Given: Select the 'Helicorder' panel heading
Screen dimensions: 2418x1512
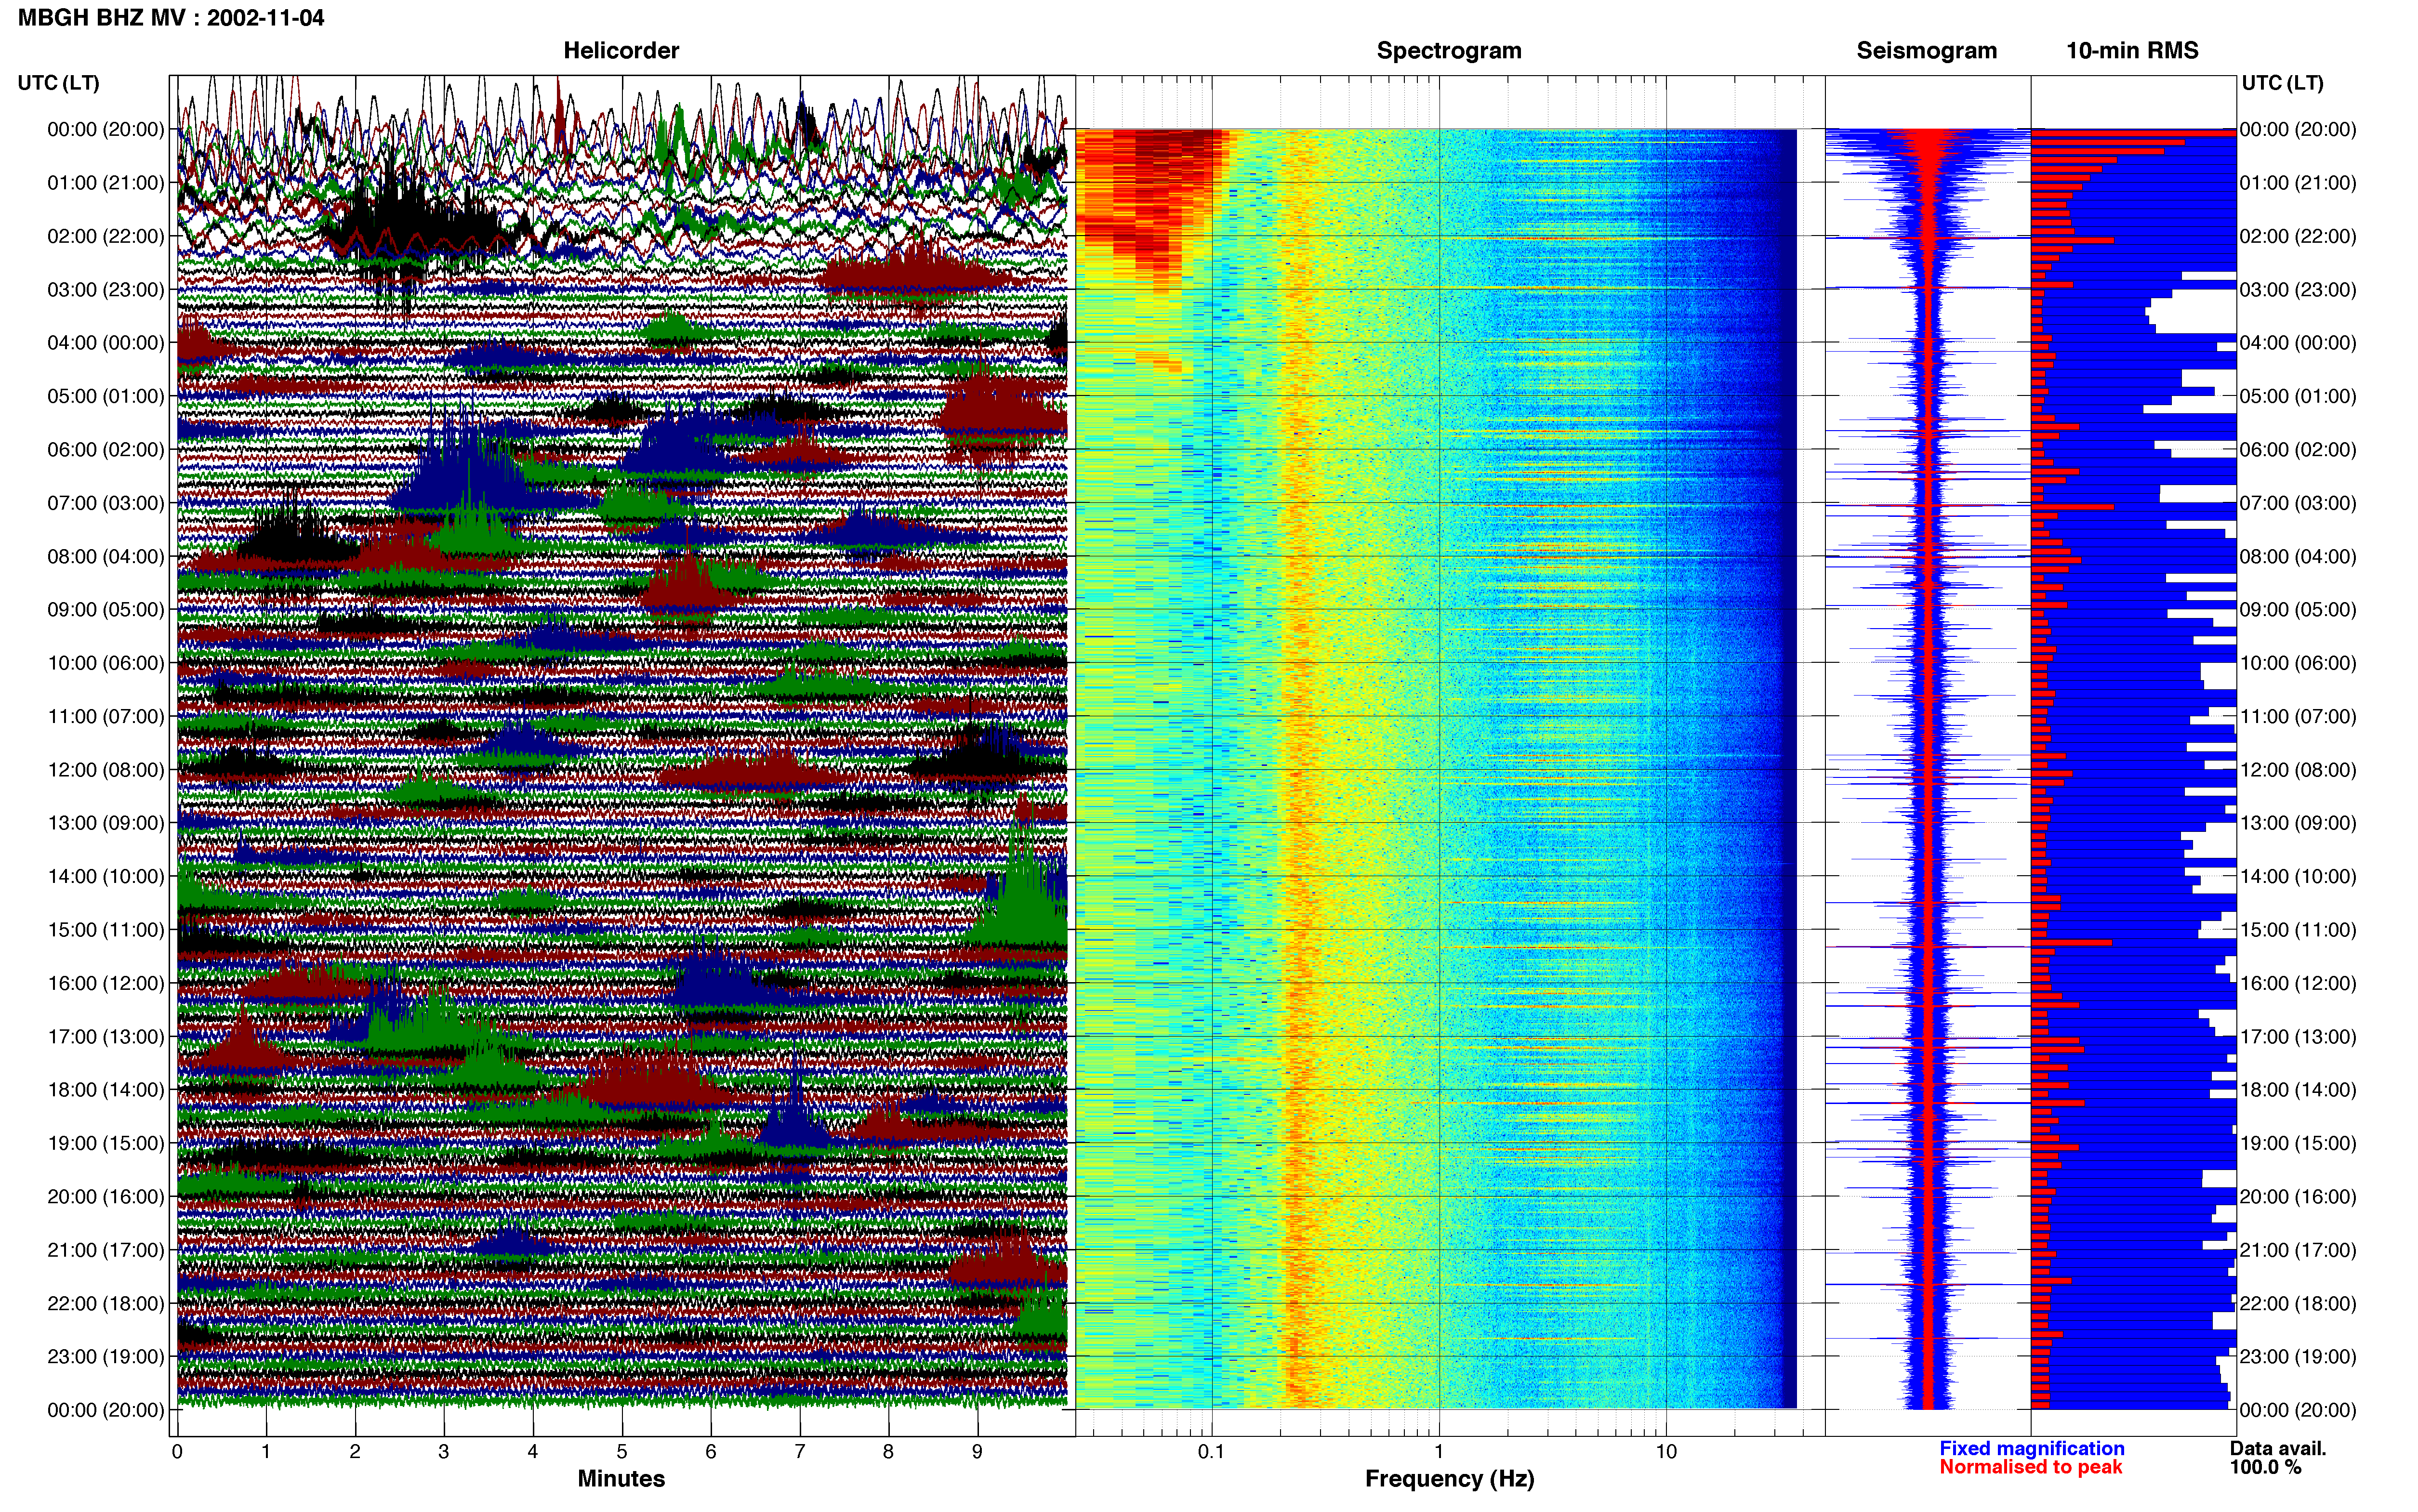Looking at the screenshot, I should (621, 51).
